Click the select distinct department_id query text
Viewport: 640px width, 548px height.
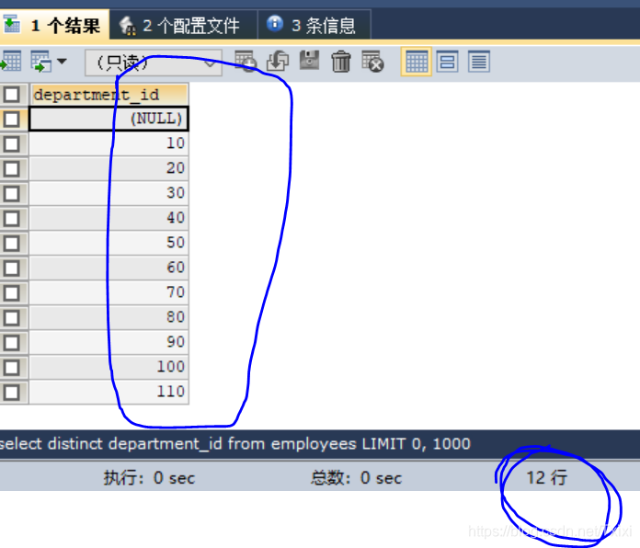click(234, 444)
